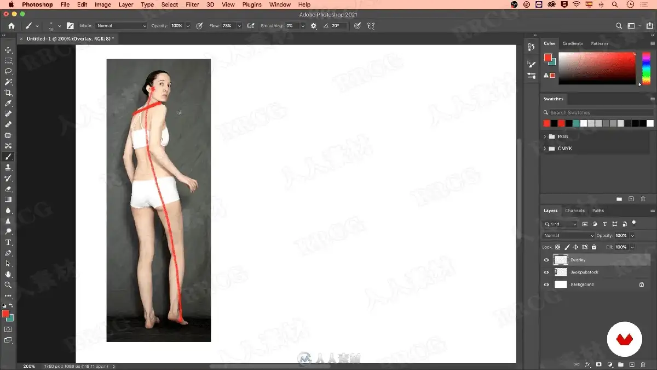
Task: Expand the CMYK swatch folder
Action: pos(545,149)
